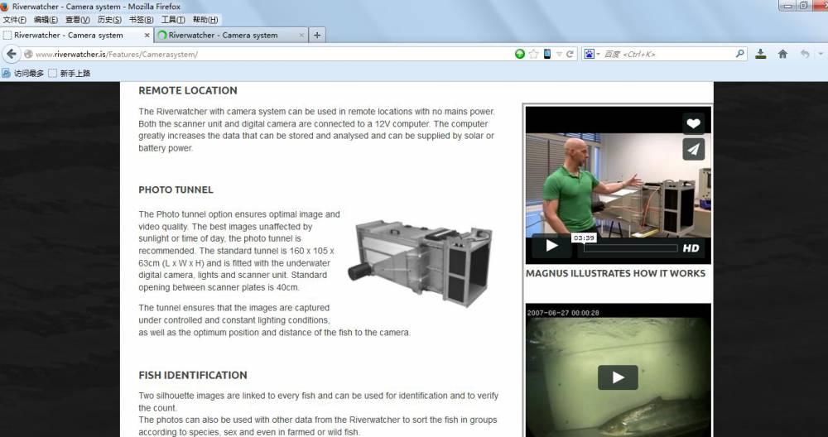Play the underwater fish video
The image size is (828, 437).
pyautogui.click(x=618, y=377)
